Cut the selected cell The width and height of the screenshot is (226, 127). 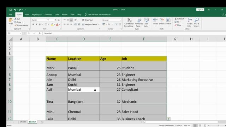point(17,19)
